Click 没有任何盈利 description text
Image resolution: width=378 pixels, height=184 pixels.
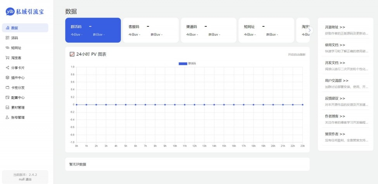click(x=347, y=140)
